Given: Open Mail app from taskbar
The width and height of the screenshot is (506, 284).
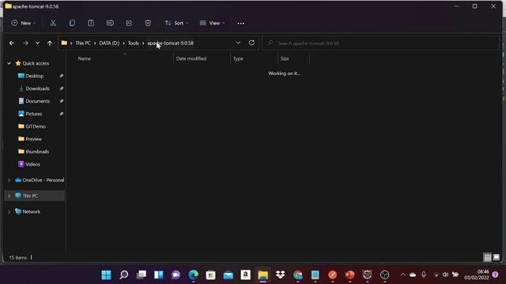Looking at the screenshot, I should (228, 275).
